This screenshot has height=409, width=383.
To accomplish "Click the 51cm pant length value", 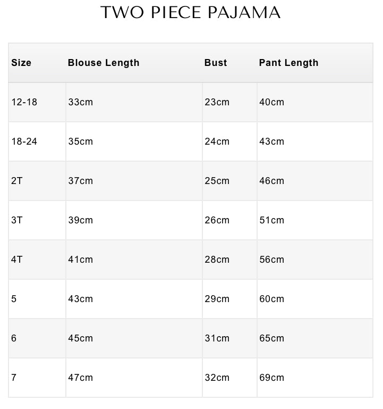I will [271, 220].
